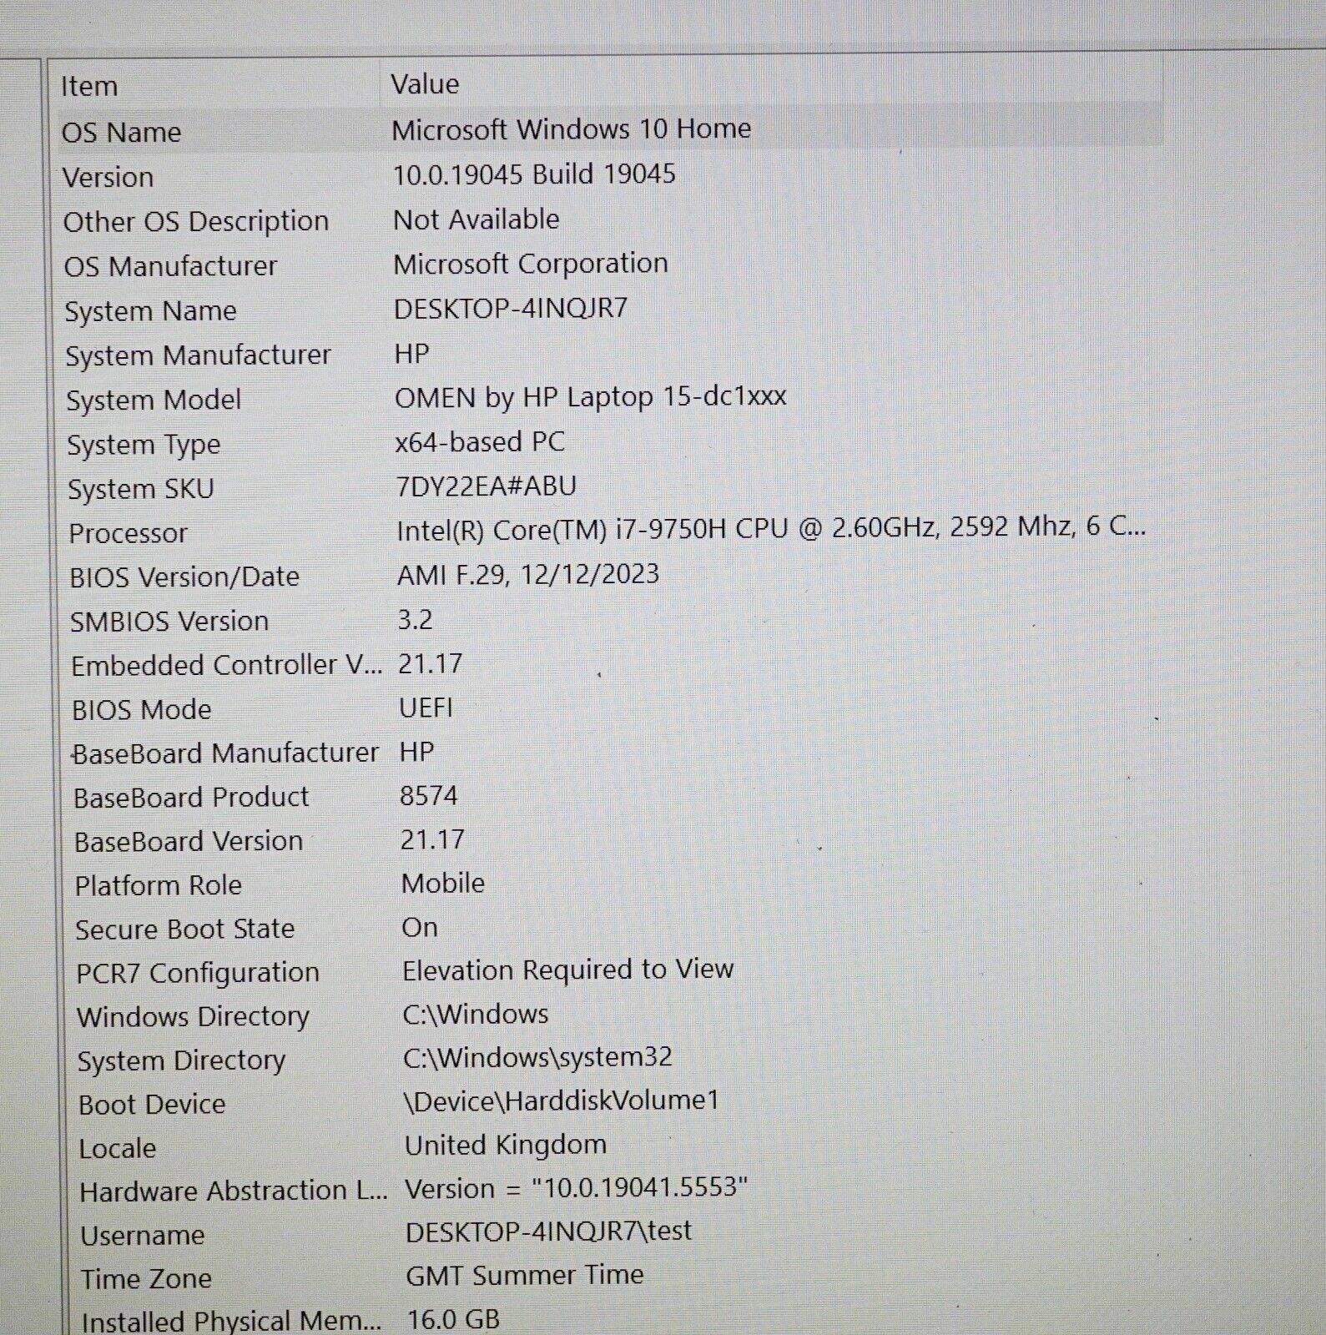Click the 'DESKTOP-4INQJR7' system name value
This screenshot has width=1326, height=1335.
[x=511, y=309]
